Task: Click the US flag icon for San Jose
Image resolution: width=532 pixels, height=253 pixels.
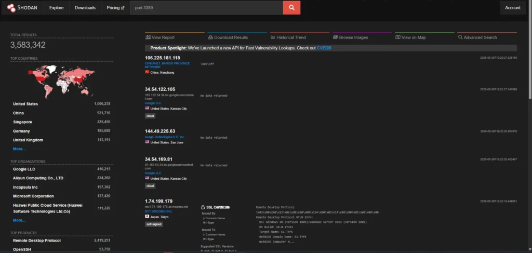Action: click(147, 142)
